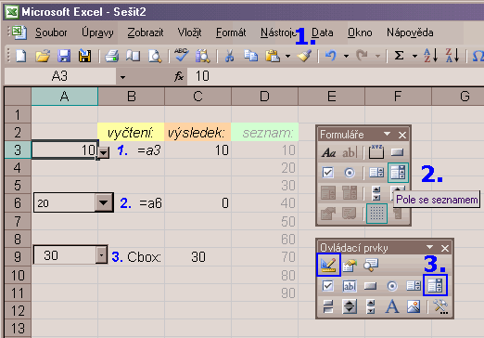Pick the Label control letter A icon
The height and width of the screenshot is (338, 484).
391,306
